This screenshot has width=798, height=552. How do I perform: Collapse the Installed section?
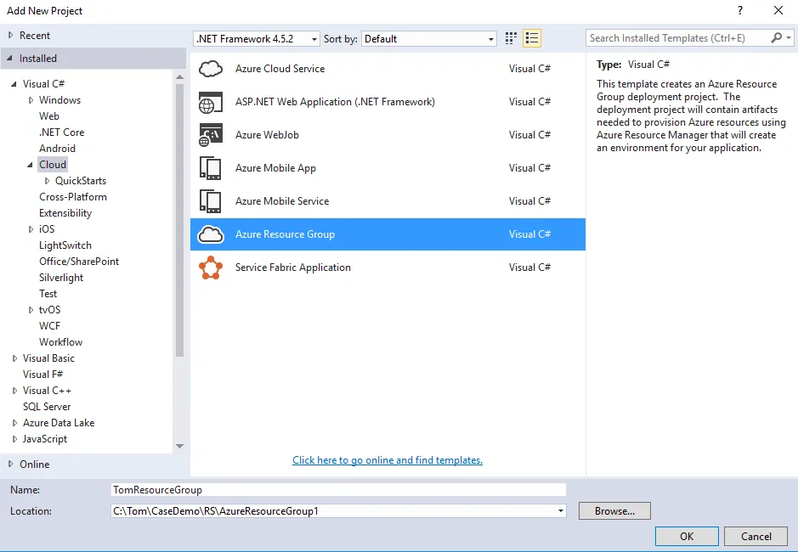tap(9, 59)
